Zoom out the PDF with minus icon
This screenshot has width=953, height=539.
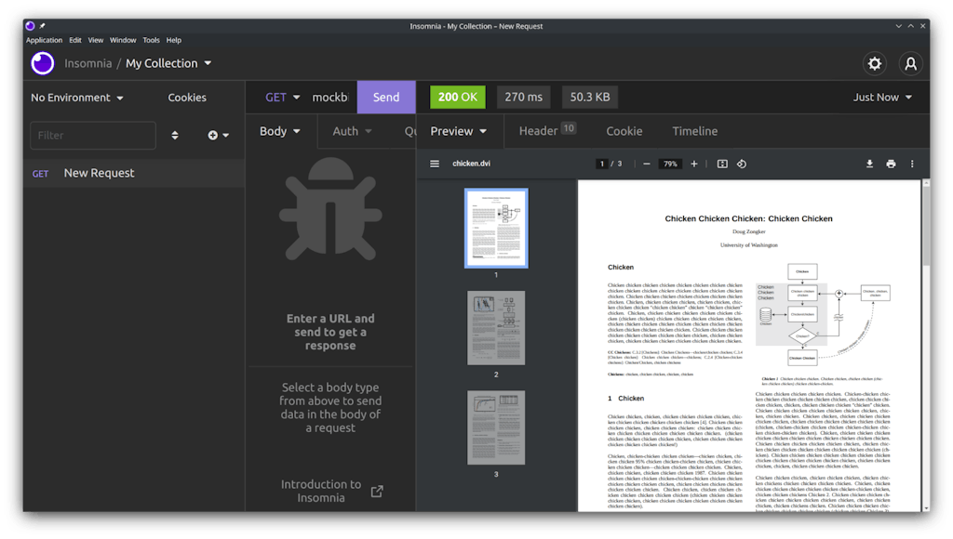pyautogui.click(x=647, y=164)
